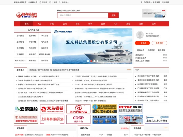The height and width of the screenshot is (137, 183).
Task: Select the 通讯导航 product category
Action: pos(20,48)
